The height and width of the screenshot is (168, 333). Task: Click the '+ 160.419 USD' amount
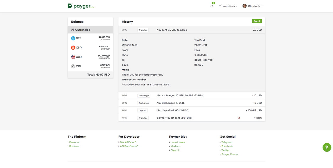pos(254,110)
